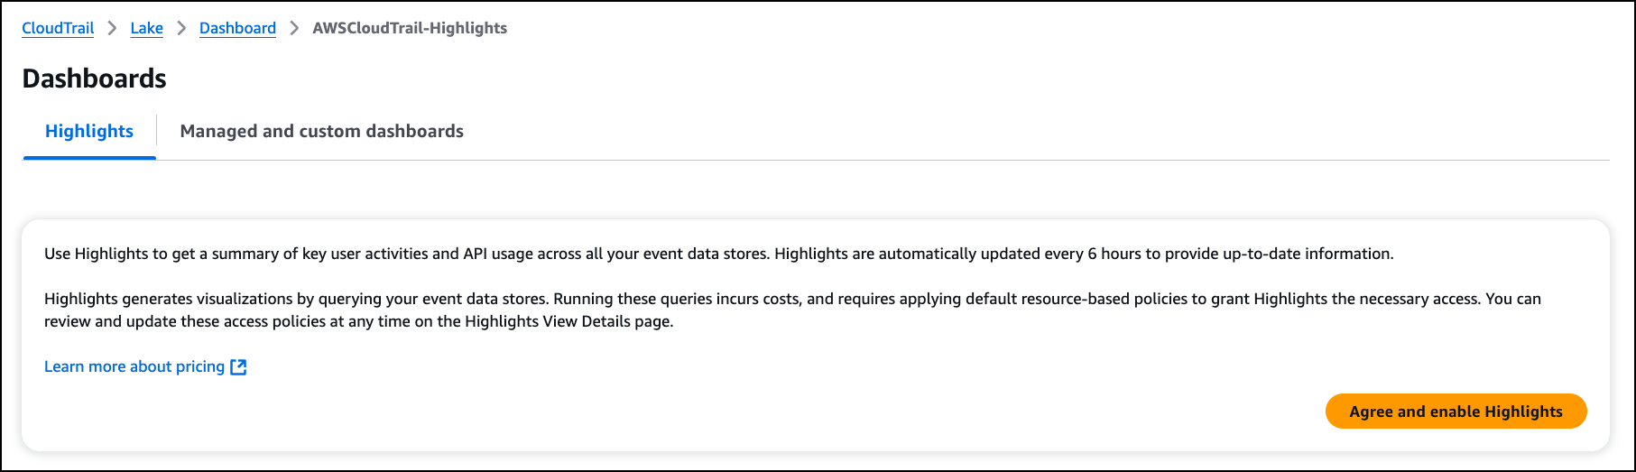Click the divider between the two tabs
The height and width of the screenshot is (472, 1636).
[x=156, y=131]
